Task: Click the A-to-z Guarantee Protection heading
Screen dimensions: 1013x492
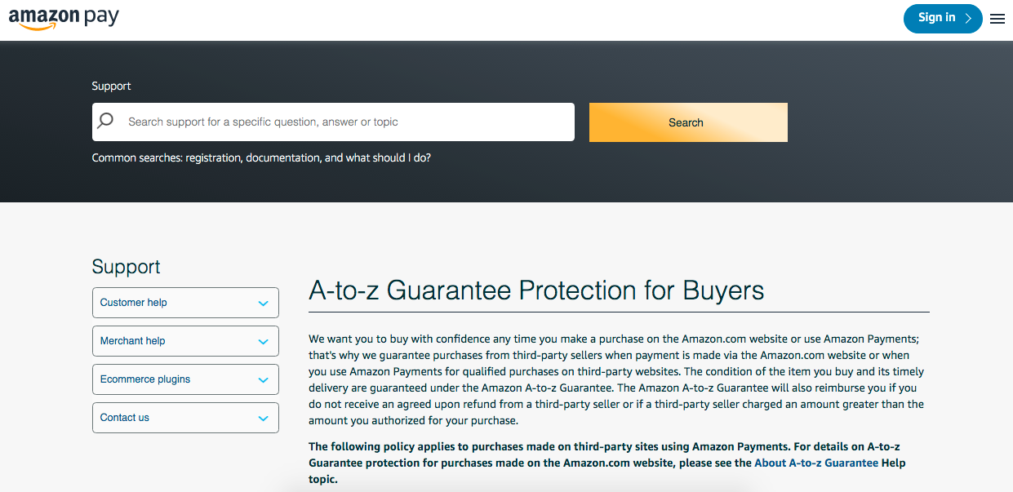Action: (x=536, y=290)
